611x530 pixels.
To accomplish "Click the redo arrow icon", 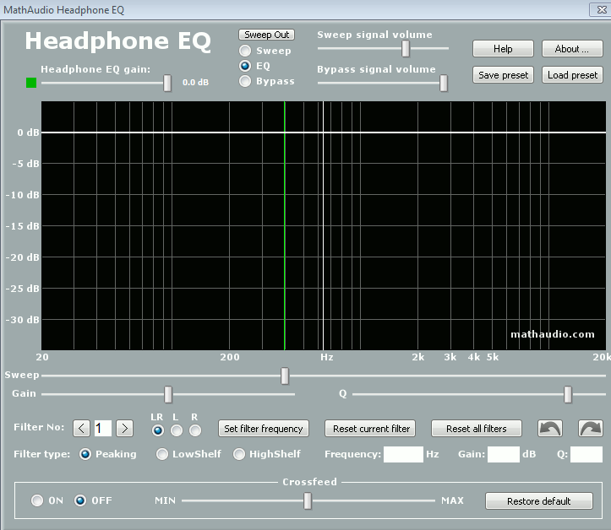I will click(591, 429).
